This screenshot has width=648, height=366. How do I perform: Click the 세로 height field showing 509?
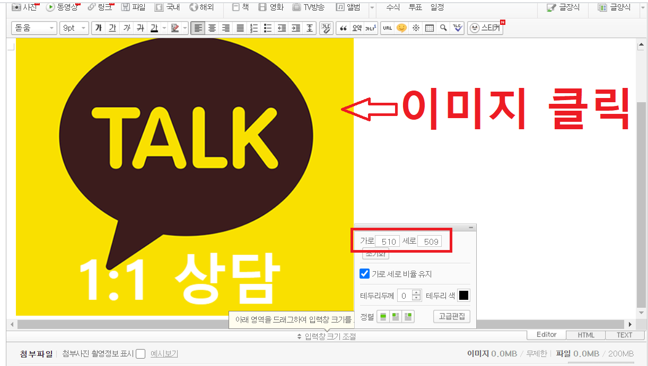(x=430, y=242)
